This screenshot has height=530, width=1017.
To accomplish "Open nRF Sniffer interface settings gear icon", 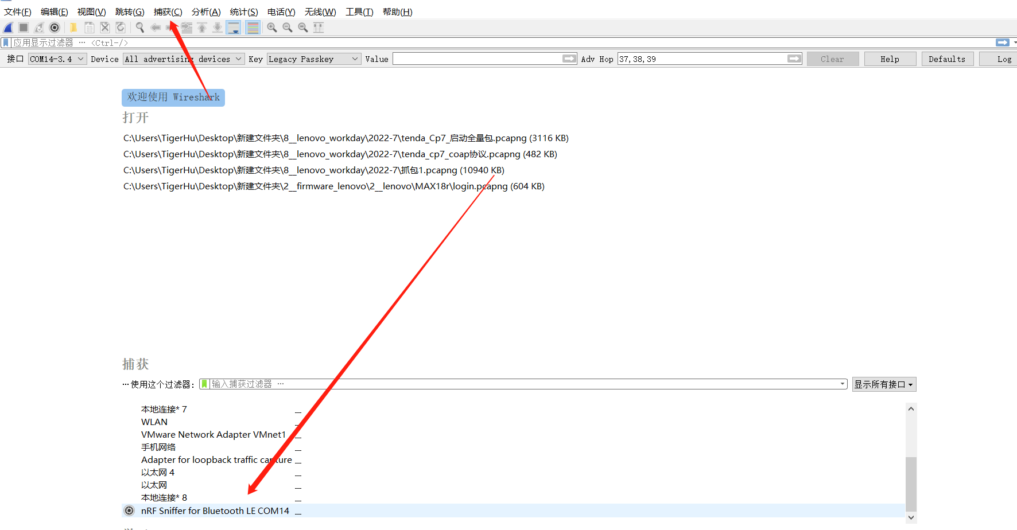I will tap(130, 510).
